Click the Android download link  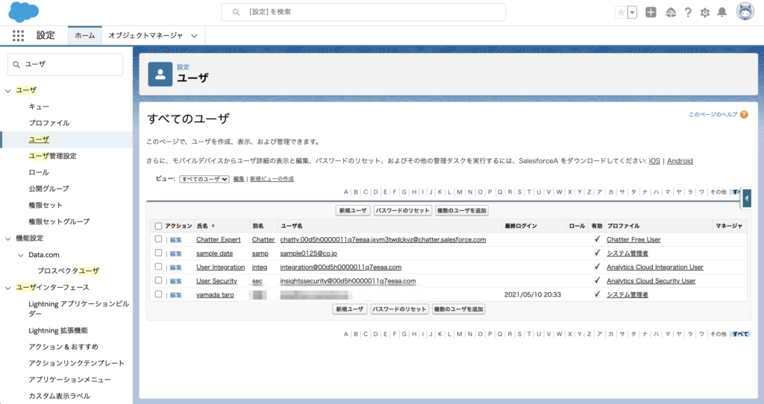[680, 161]
